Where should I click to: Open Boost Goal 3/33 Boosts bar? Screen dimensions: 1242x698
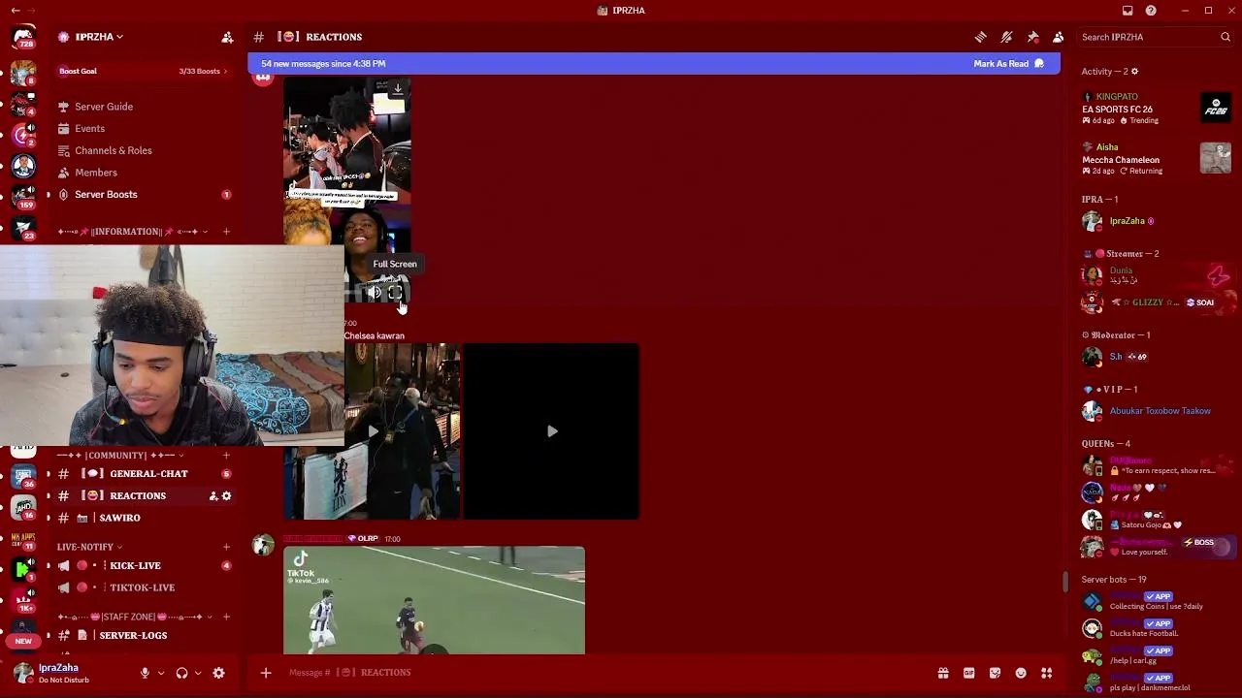(x=144, y=71)
